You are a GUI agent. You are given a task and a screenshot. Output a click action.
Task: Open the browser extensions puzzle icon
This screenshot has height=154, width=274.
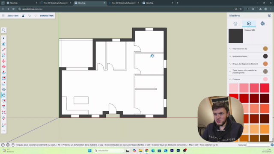tap(253, 9)
